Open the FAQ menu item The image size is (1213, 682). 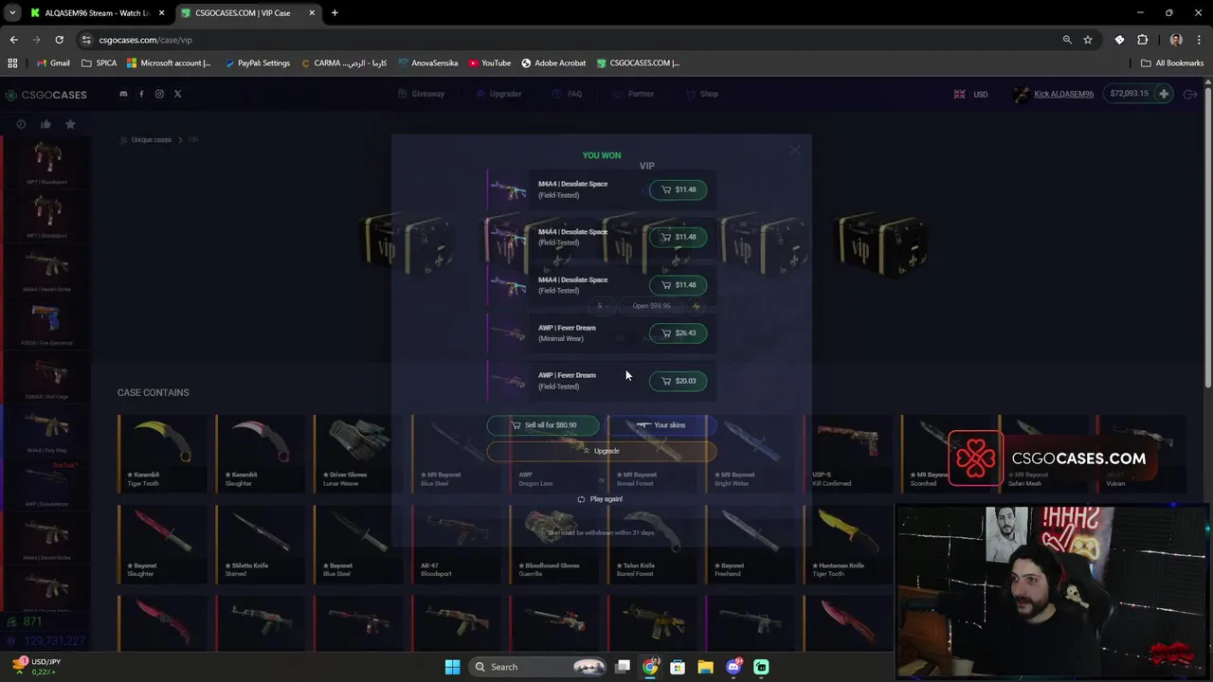pos(568,94)
